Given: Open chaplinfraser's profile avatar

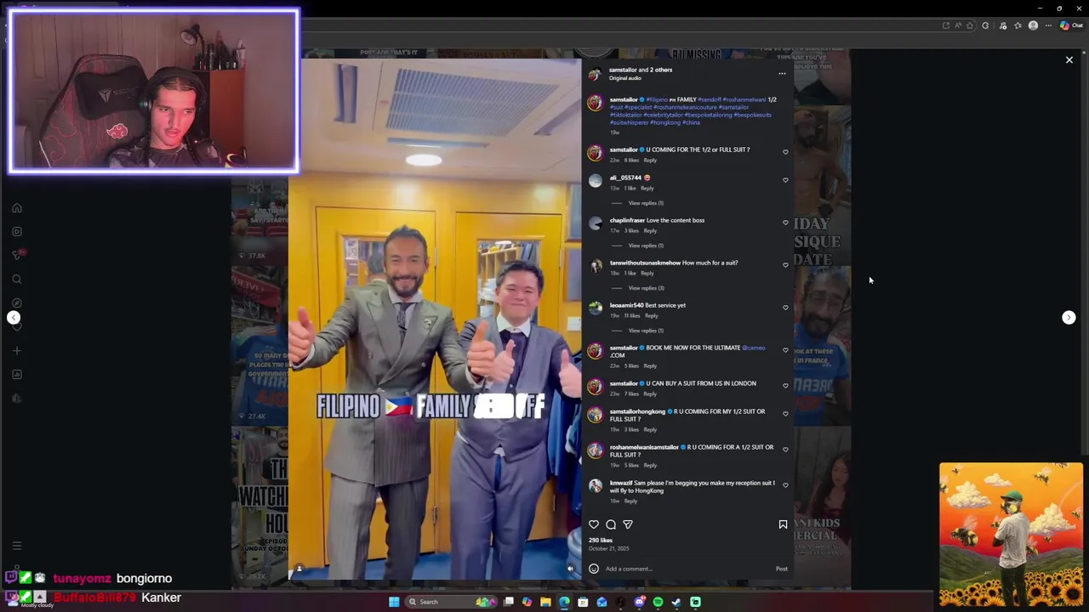Looking at the screenshot, I should [x=595, y=224].
